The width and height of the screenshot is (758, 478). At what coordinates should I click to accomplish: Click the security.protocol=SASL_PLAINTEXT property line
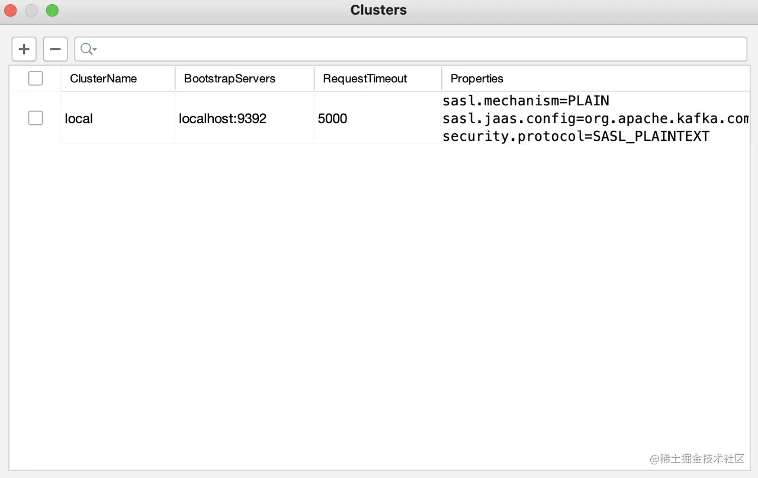[576, 136]
